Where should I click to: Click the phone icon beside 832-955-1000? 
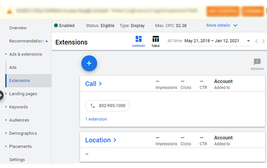pyautogui.click(x=93, y=106)
